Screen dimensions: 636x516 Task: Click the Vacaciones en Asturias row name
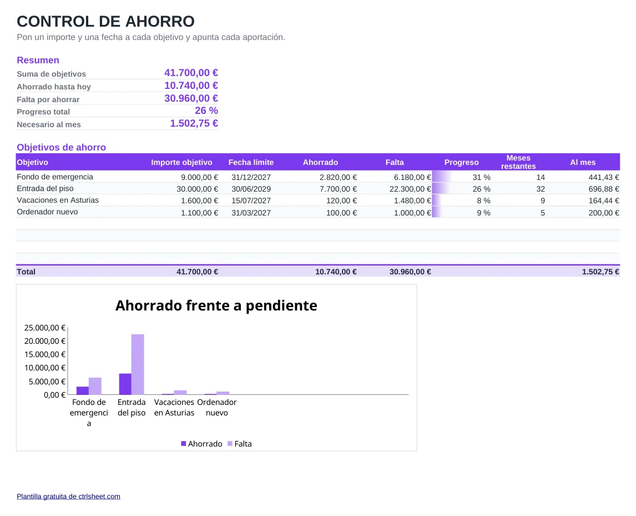tap(58, 200)
